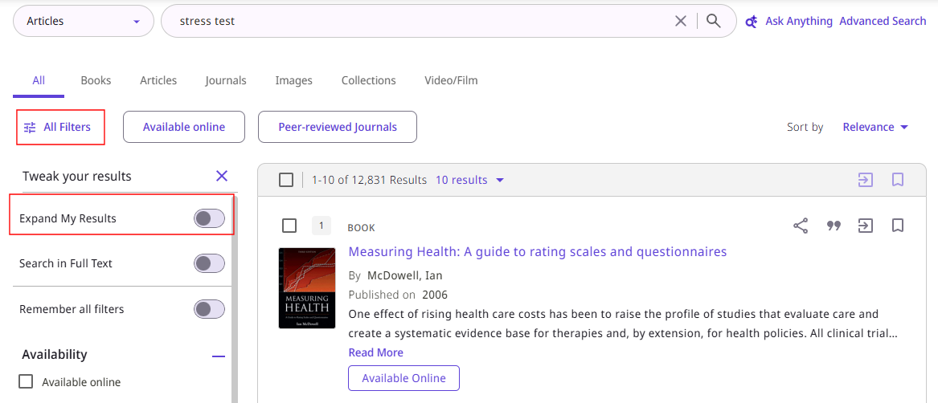Open the Advanced Search link
The width and height of the screenshot is (938, 403).
883,21
